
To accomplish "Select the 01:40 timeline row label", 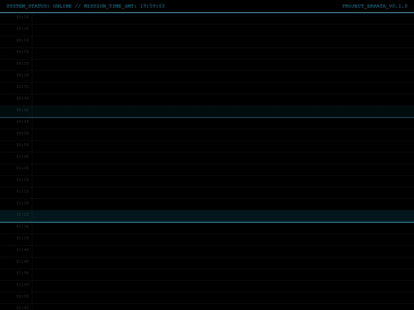I will pos(22,250).
